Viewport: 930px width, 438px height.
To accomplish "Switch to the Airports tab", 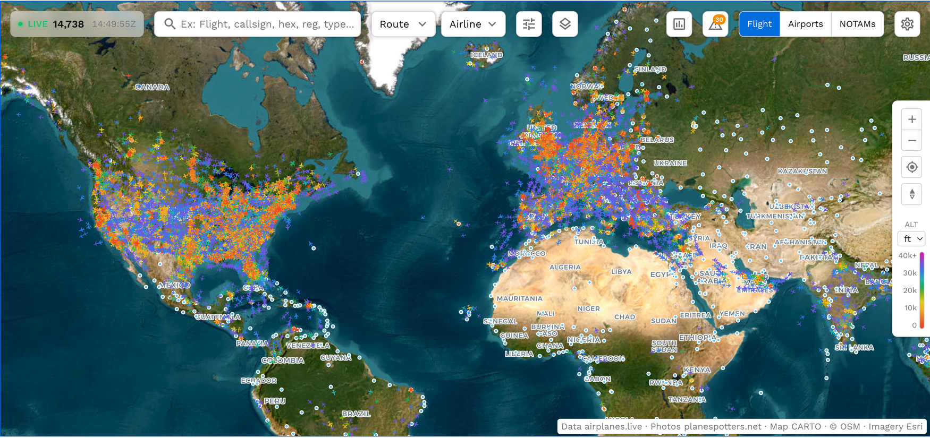I will 805,24.
